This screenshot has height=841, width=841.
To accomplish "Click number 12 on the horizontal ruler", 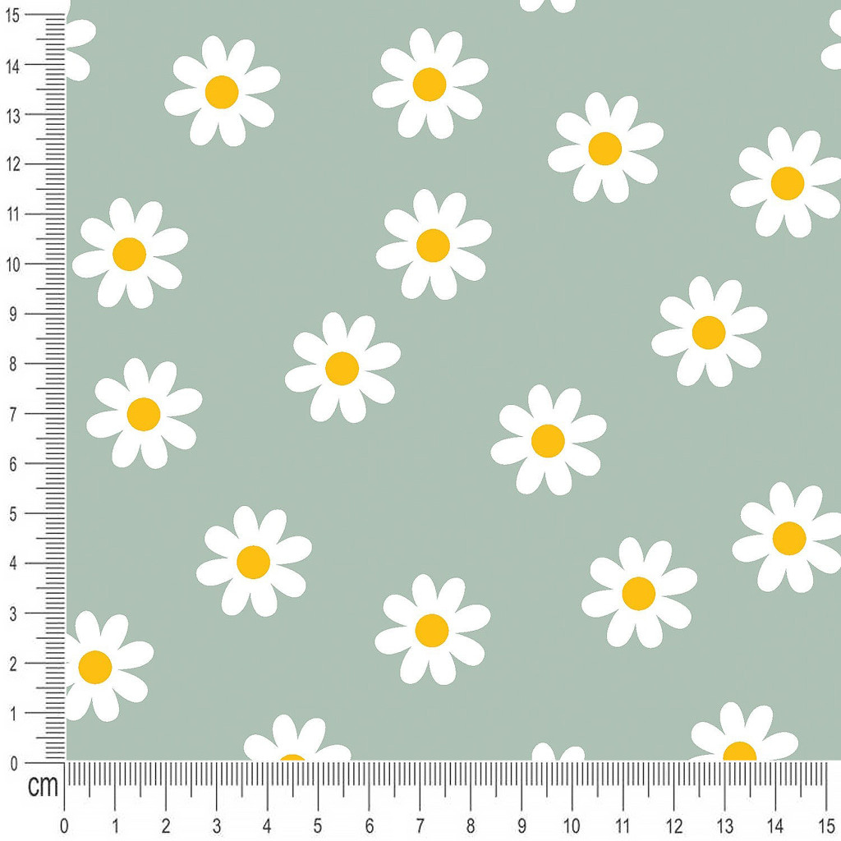I will point(673,826).
